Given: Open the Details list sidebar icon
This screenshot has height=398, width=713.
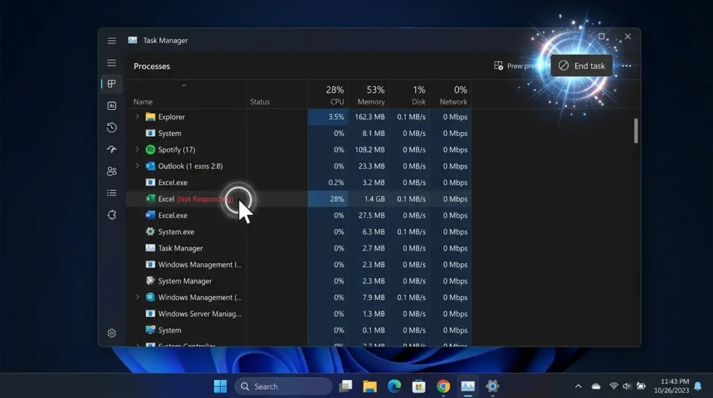Looking at the screenshot, I should coord(111,193).
